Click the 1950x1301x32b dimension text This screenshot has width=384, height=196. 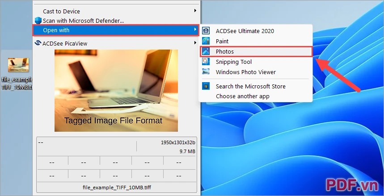[178, 142]
